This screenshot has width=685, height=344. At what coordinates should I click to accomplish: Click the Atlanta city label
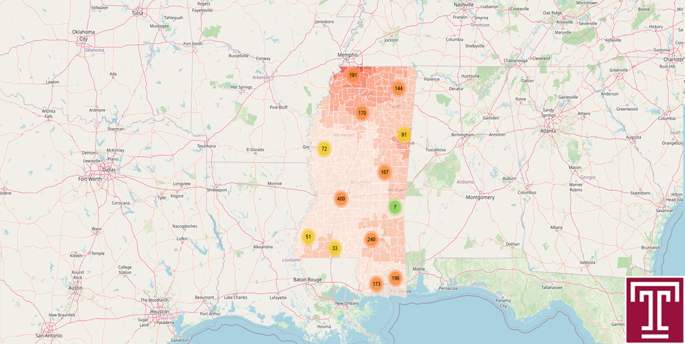pyautogui.click(x=548, y=130)
